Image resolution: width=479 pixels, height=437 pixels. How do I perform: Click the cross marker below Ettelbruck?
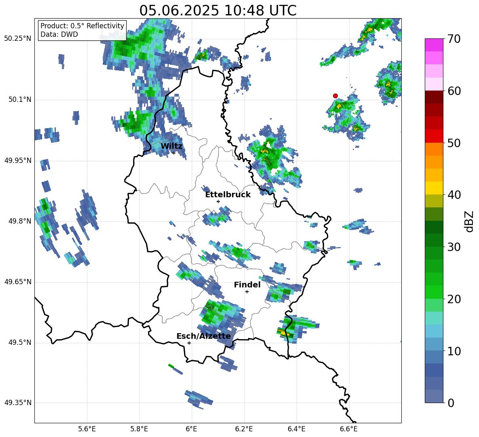click(x=218, y=201)
